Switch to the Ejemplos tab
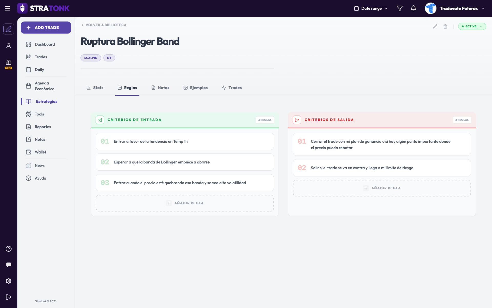Screen dimensions: 492x308 [x=196, y=88]
